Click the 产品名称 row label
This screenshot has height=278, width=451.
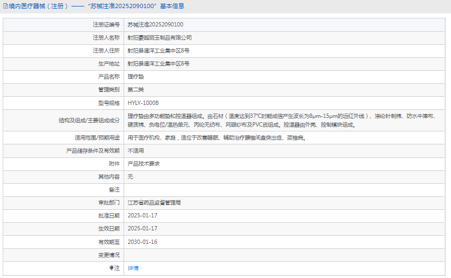pos(109,77)
